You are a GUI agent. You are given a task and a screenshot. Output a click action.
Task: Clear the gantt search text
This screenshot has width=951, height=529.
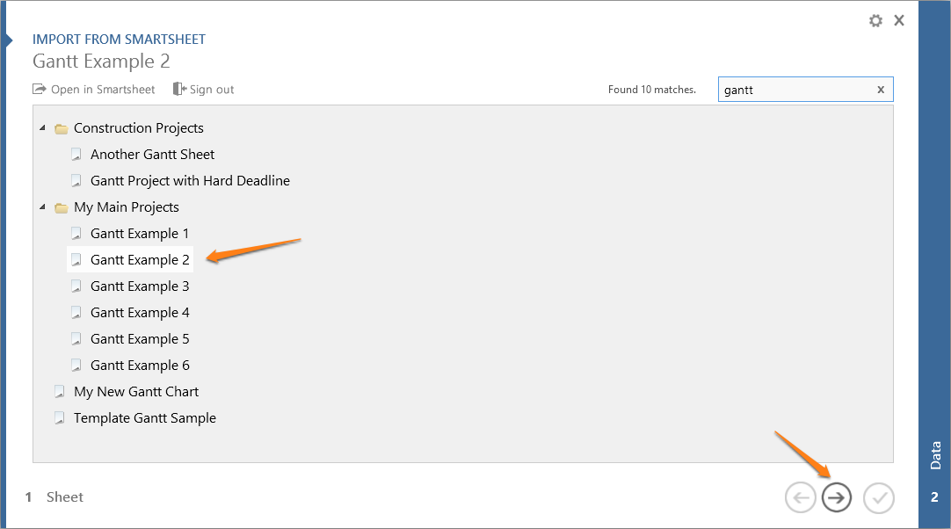(x=881, y=90)
